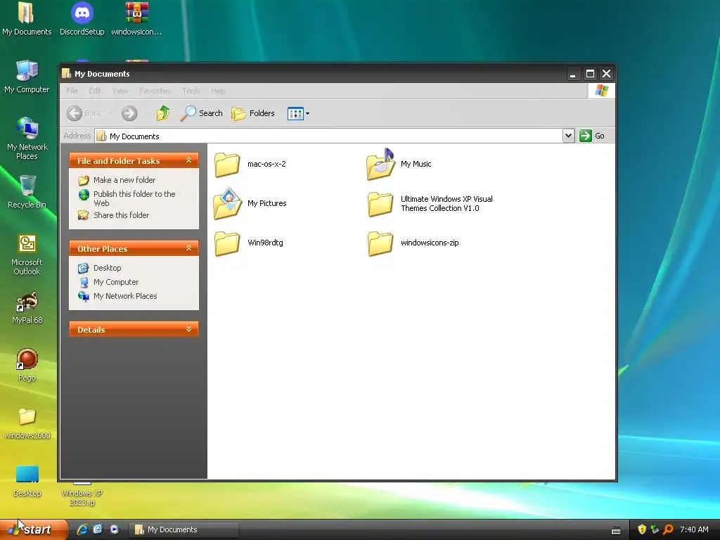Select Pego desktop shortcut

coord(27,365)
